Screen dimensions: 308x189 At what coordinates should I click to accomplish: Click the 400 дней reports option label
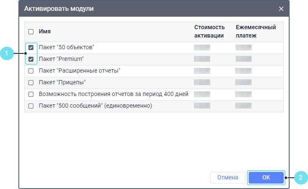click(x=113, y=94)
